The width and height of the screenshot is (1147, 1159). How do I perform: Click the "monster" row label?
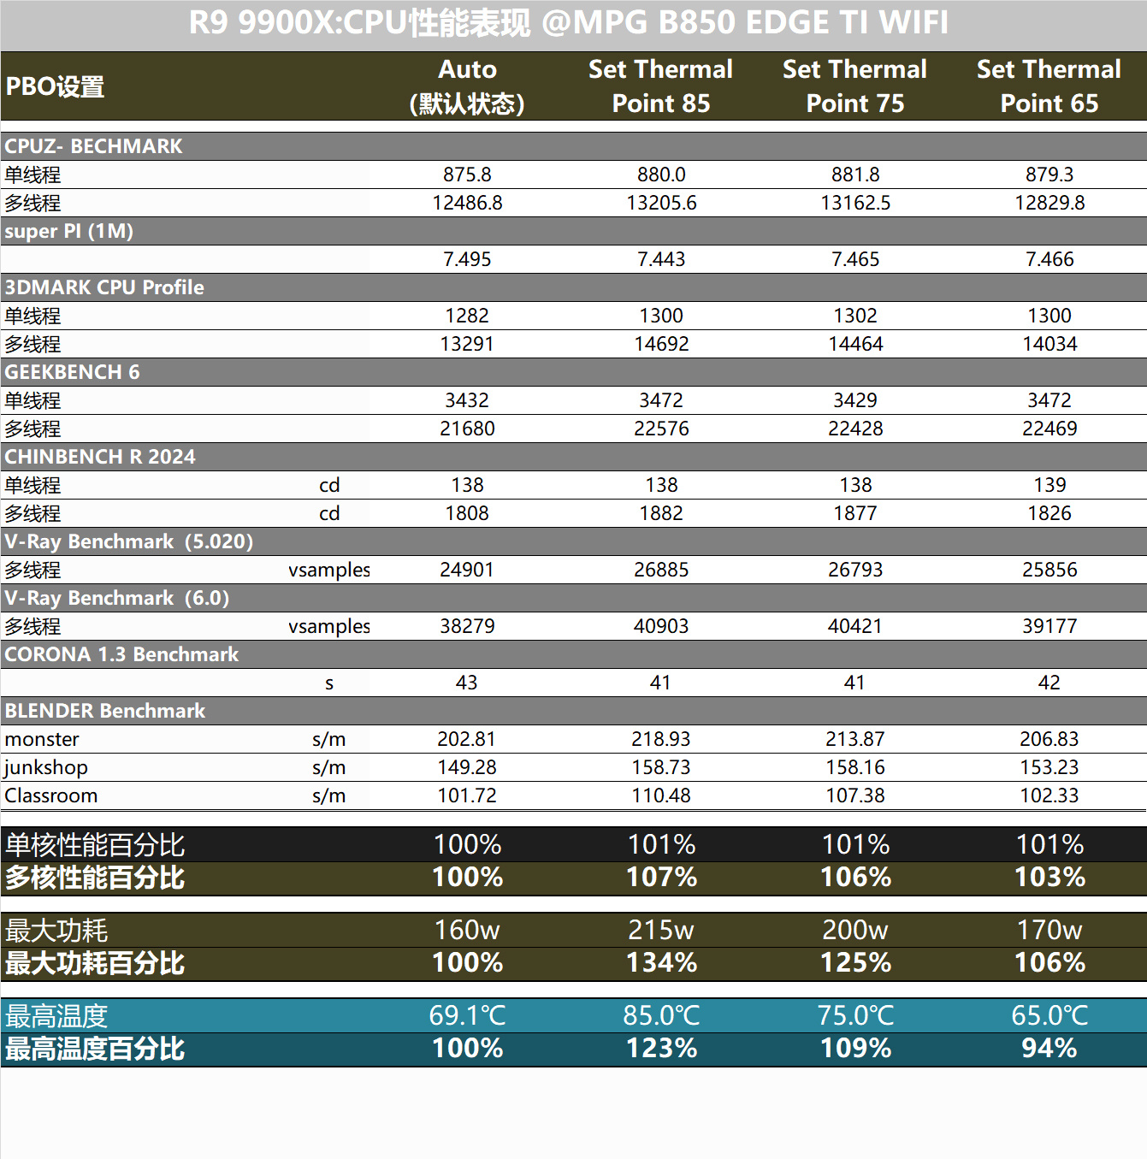click(x=42, y=739)
